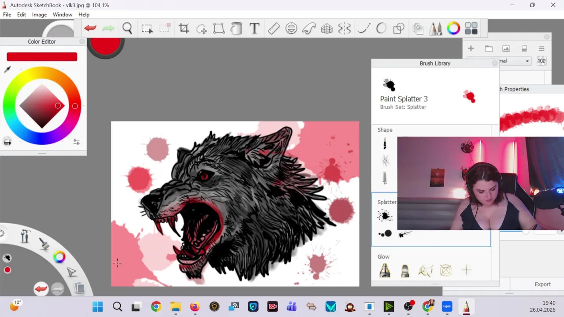This screenshot has width=564, height=317.
Task: Click the red color puck on the canvas
Action: 106,45
